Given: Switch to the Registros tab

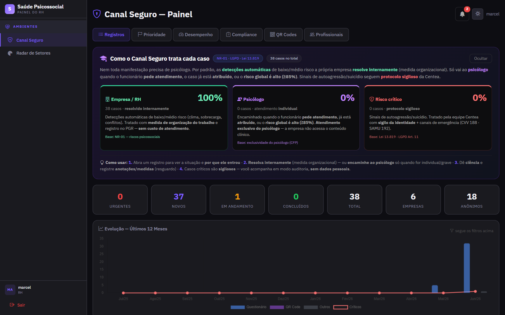Looking at the screenshot, I should pyautogui.click(x=111, y=35).
